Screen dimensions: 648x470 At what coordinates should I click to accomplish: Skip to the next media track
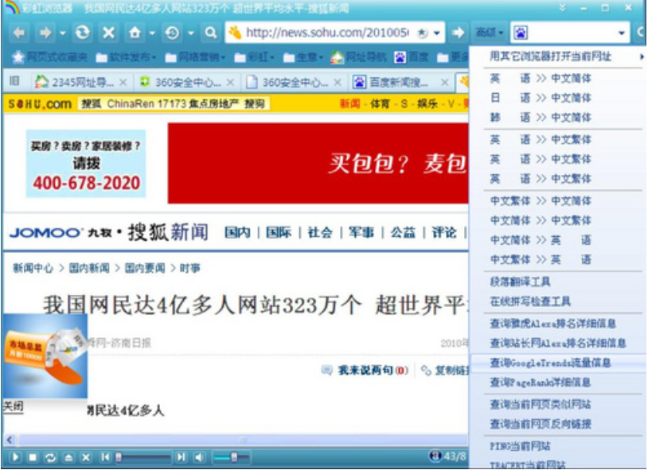point(181,457)
